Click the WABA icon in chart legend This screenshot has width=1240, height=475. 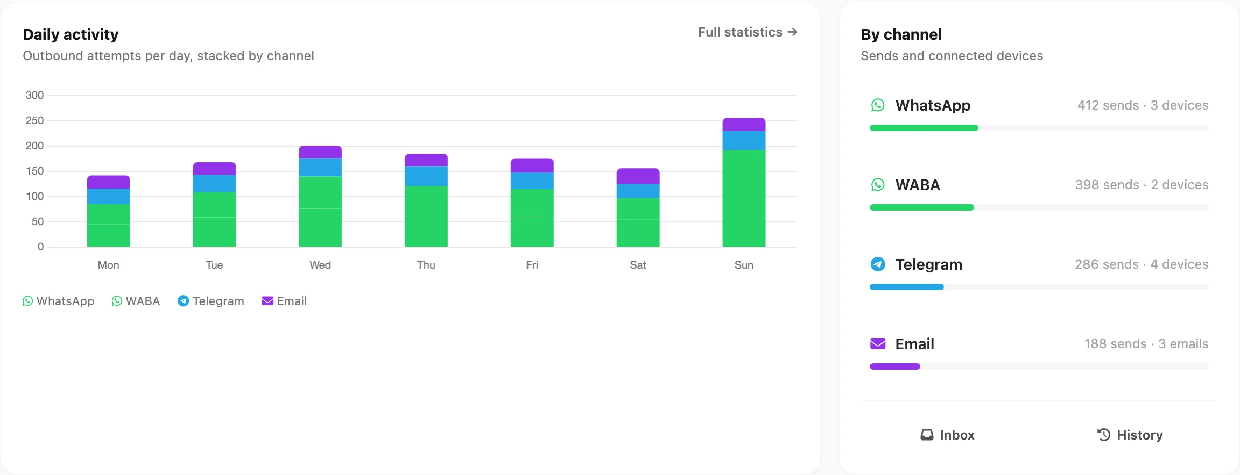coord(117,301)
